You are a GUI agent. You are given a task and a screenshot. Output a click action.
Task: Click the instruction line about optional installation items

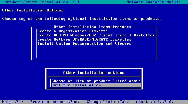point(82,19)
